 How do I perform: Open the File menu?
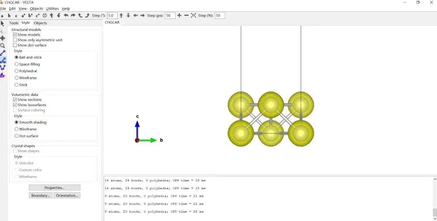tap(3, 9)
